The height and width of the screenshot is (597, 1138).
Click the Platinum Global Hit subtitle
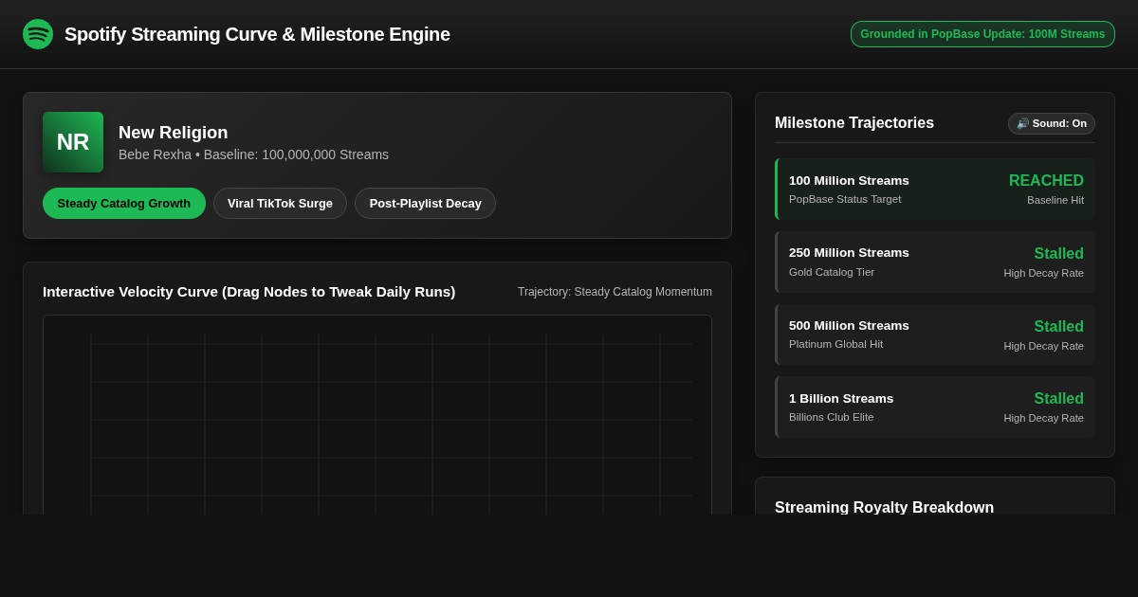835,344
